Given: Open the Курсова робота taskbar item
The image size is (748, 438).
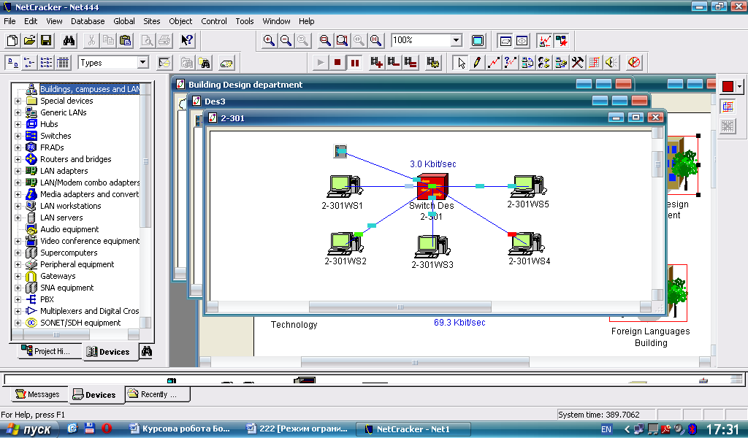Looking at the screenshot, I should tap(180, 429).
